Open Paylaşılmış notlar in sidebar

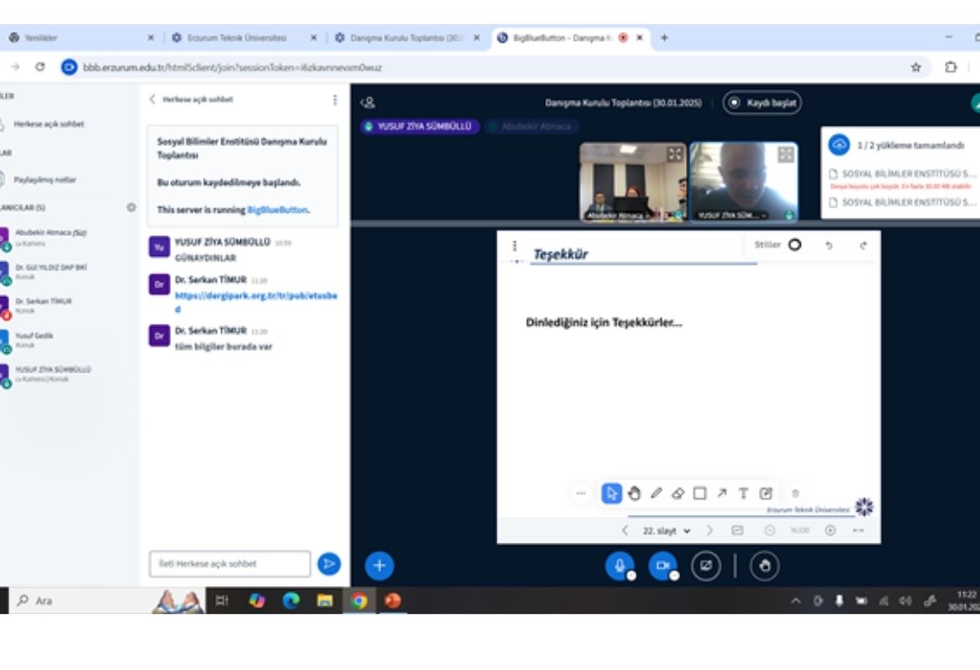(x=44, y=179)
